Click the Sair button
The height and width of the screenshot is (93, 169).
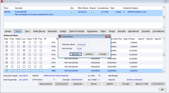[x=162, y=89]
